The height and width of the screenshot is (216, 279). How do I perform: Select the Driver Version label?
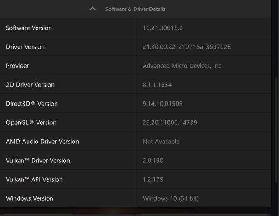point(25,47)
